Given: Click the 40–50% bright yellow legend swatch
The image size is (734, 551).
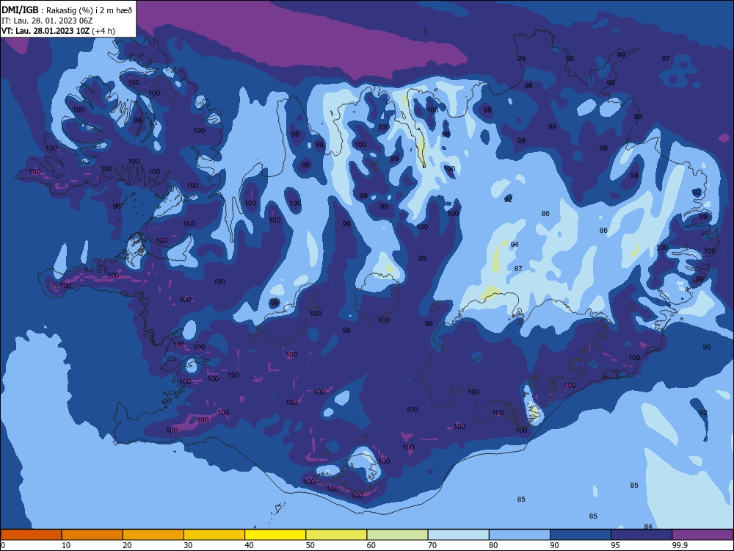Looking at the screenshot, I should click(x=275, y=535).
